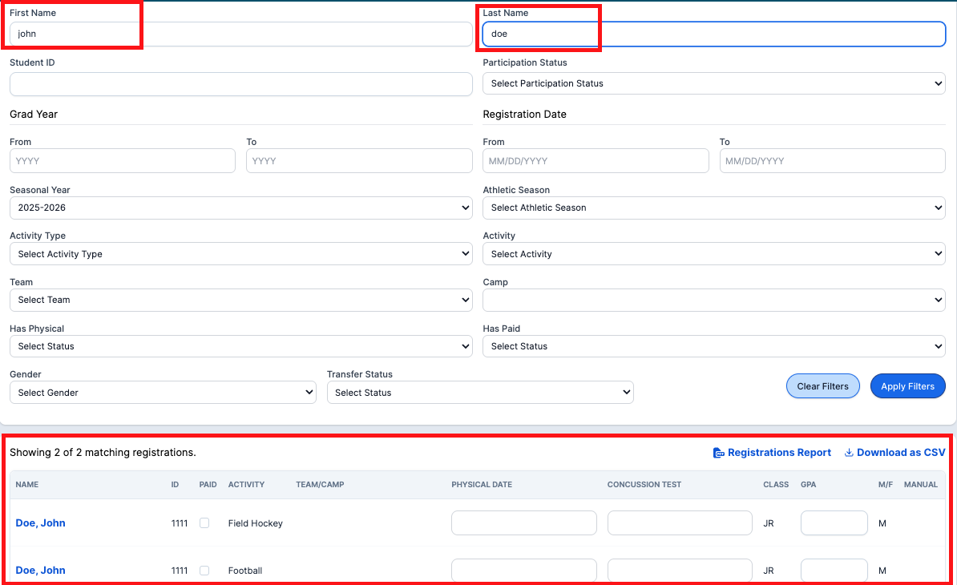Click into the Student ID field

coord(241,84)
